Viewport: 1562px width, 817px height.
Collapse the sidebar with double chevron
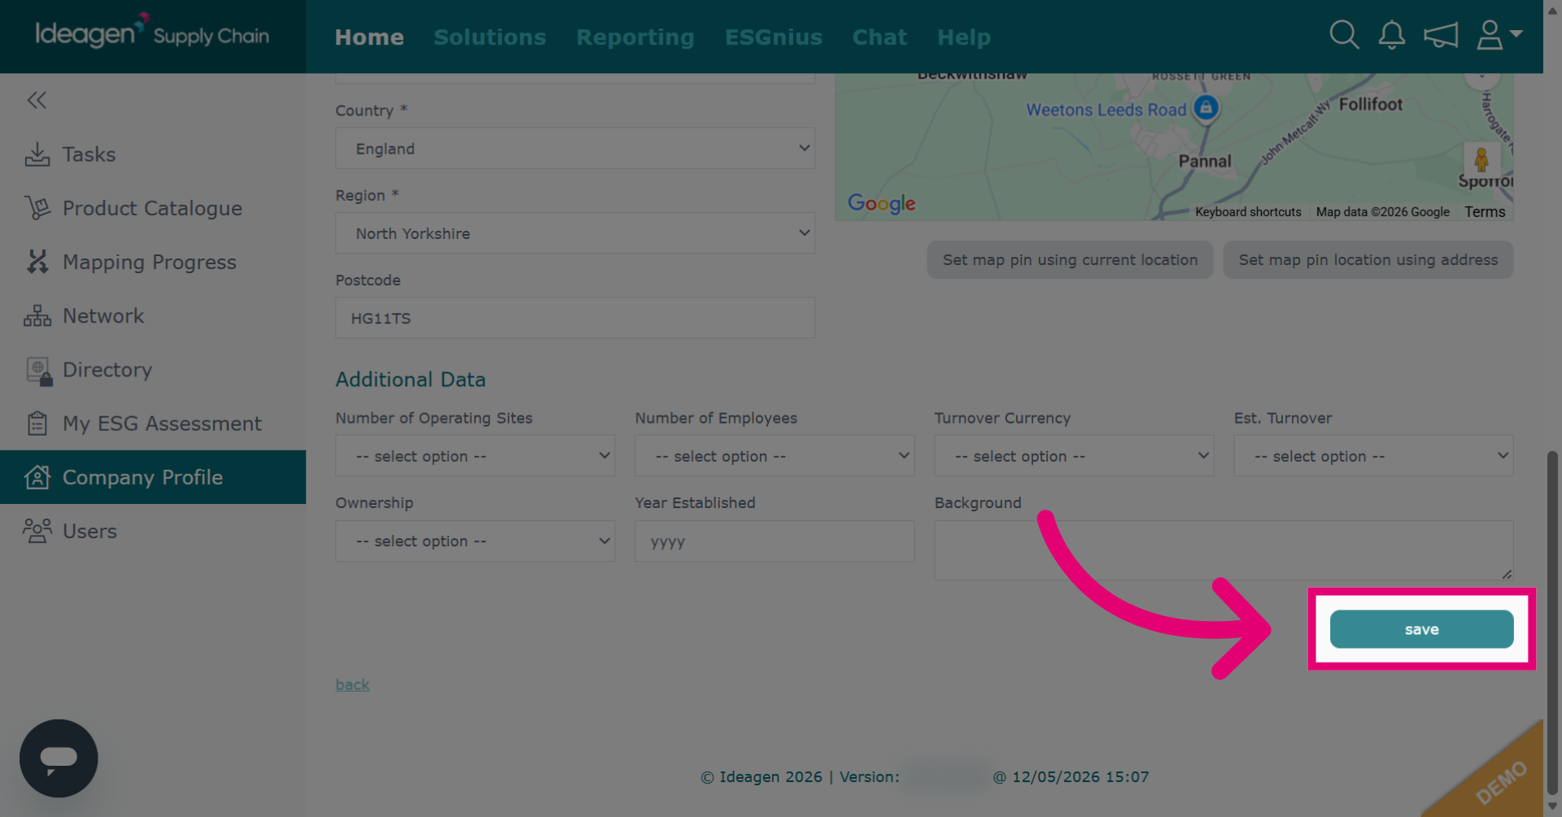(37, 100)
